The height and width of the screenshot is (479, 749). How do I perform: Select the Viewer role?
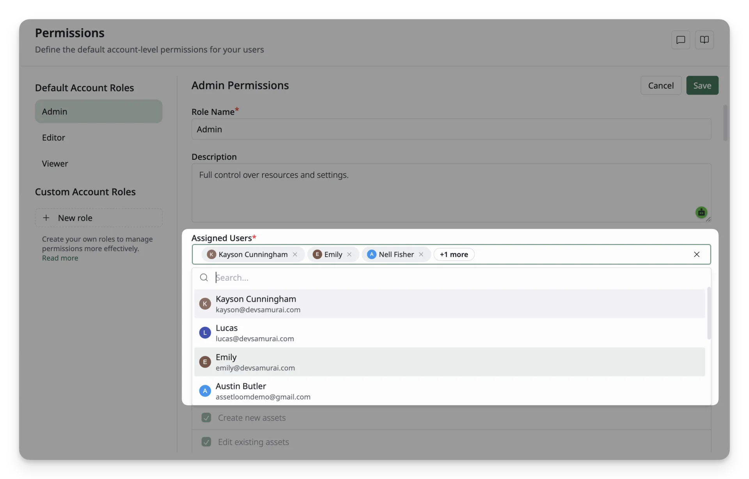point(99,163)
